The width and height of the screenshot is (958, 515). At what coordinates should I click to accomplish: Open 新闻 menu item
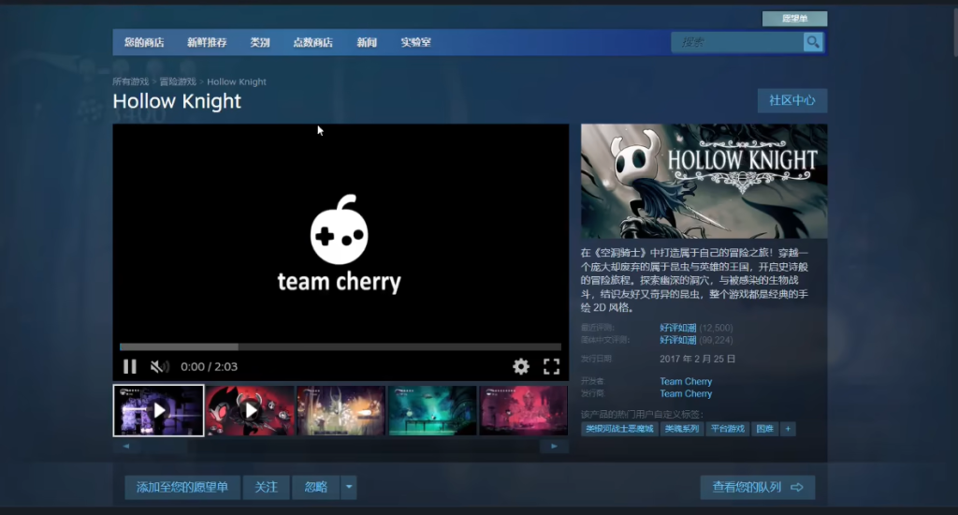[x=367, y=42]
